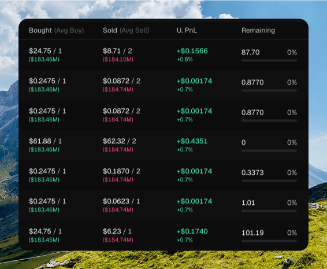This screenshot has width=327, height=269.
Task: Click the ($184.74M) avg sell under $62.32
Action: coord(118,150)
